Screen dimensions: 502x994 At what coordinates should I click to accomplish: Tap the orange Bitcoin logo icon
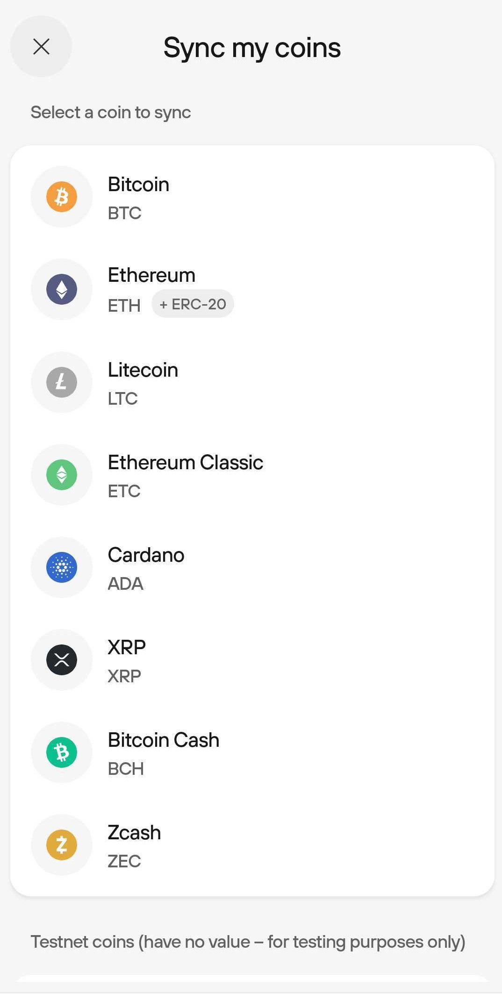[x=62, y=197]
